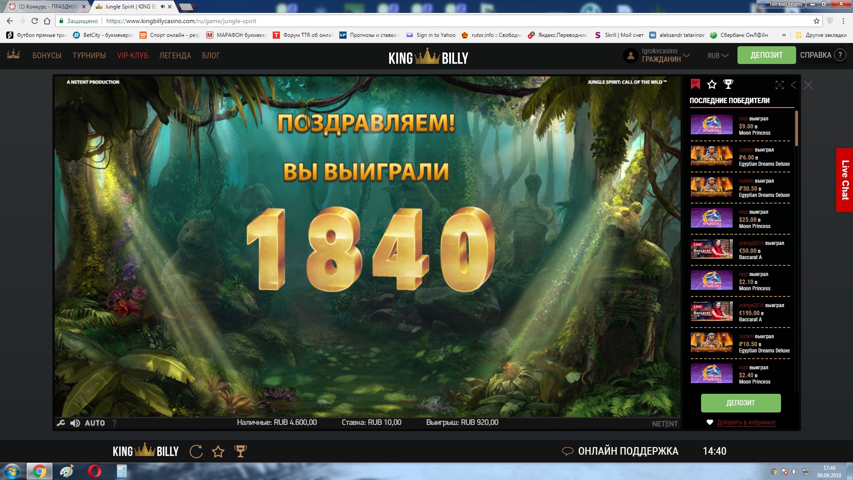Click the address bar URL
Screen dimensions: 853x480
(181, 21)
